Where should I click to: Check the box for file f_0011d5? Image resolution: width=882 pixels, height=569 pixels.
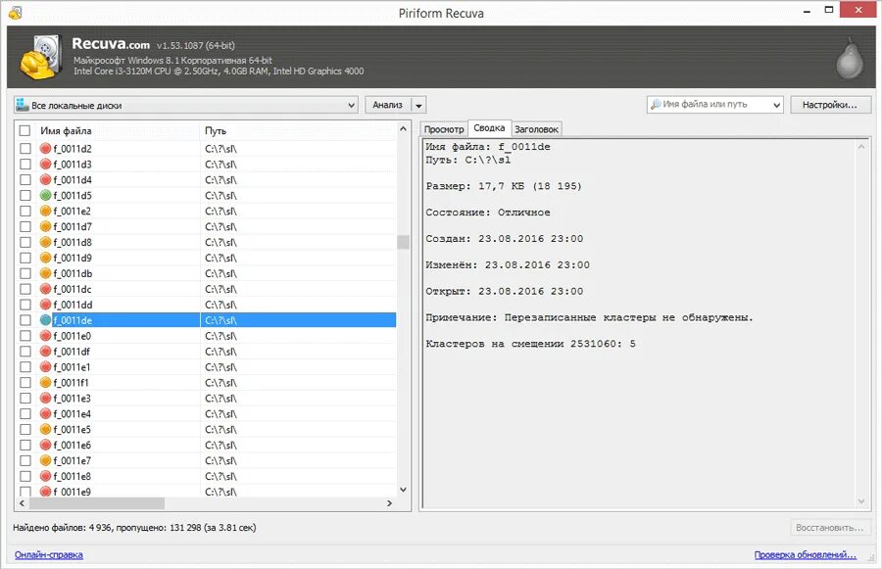tap(24, 195)
